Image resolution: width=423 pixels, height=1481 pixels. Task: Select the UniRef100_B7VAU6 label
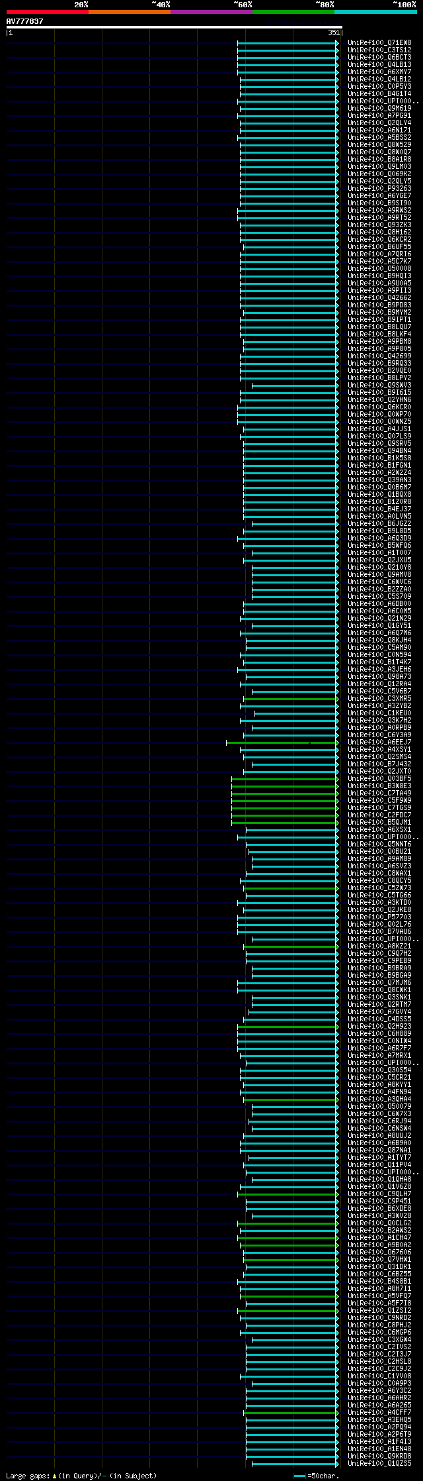click(x=379, y=932)
